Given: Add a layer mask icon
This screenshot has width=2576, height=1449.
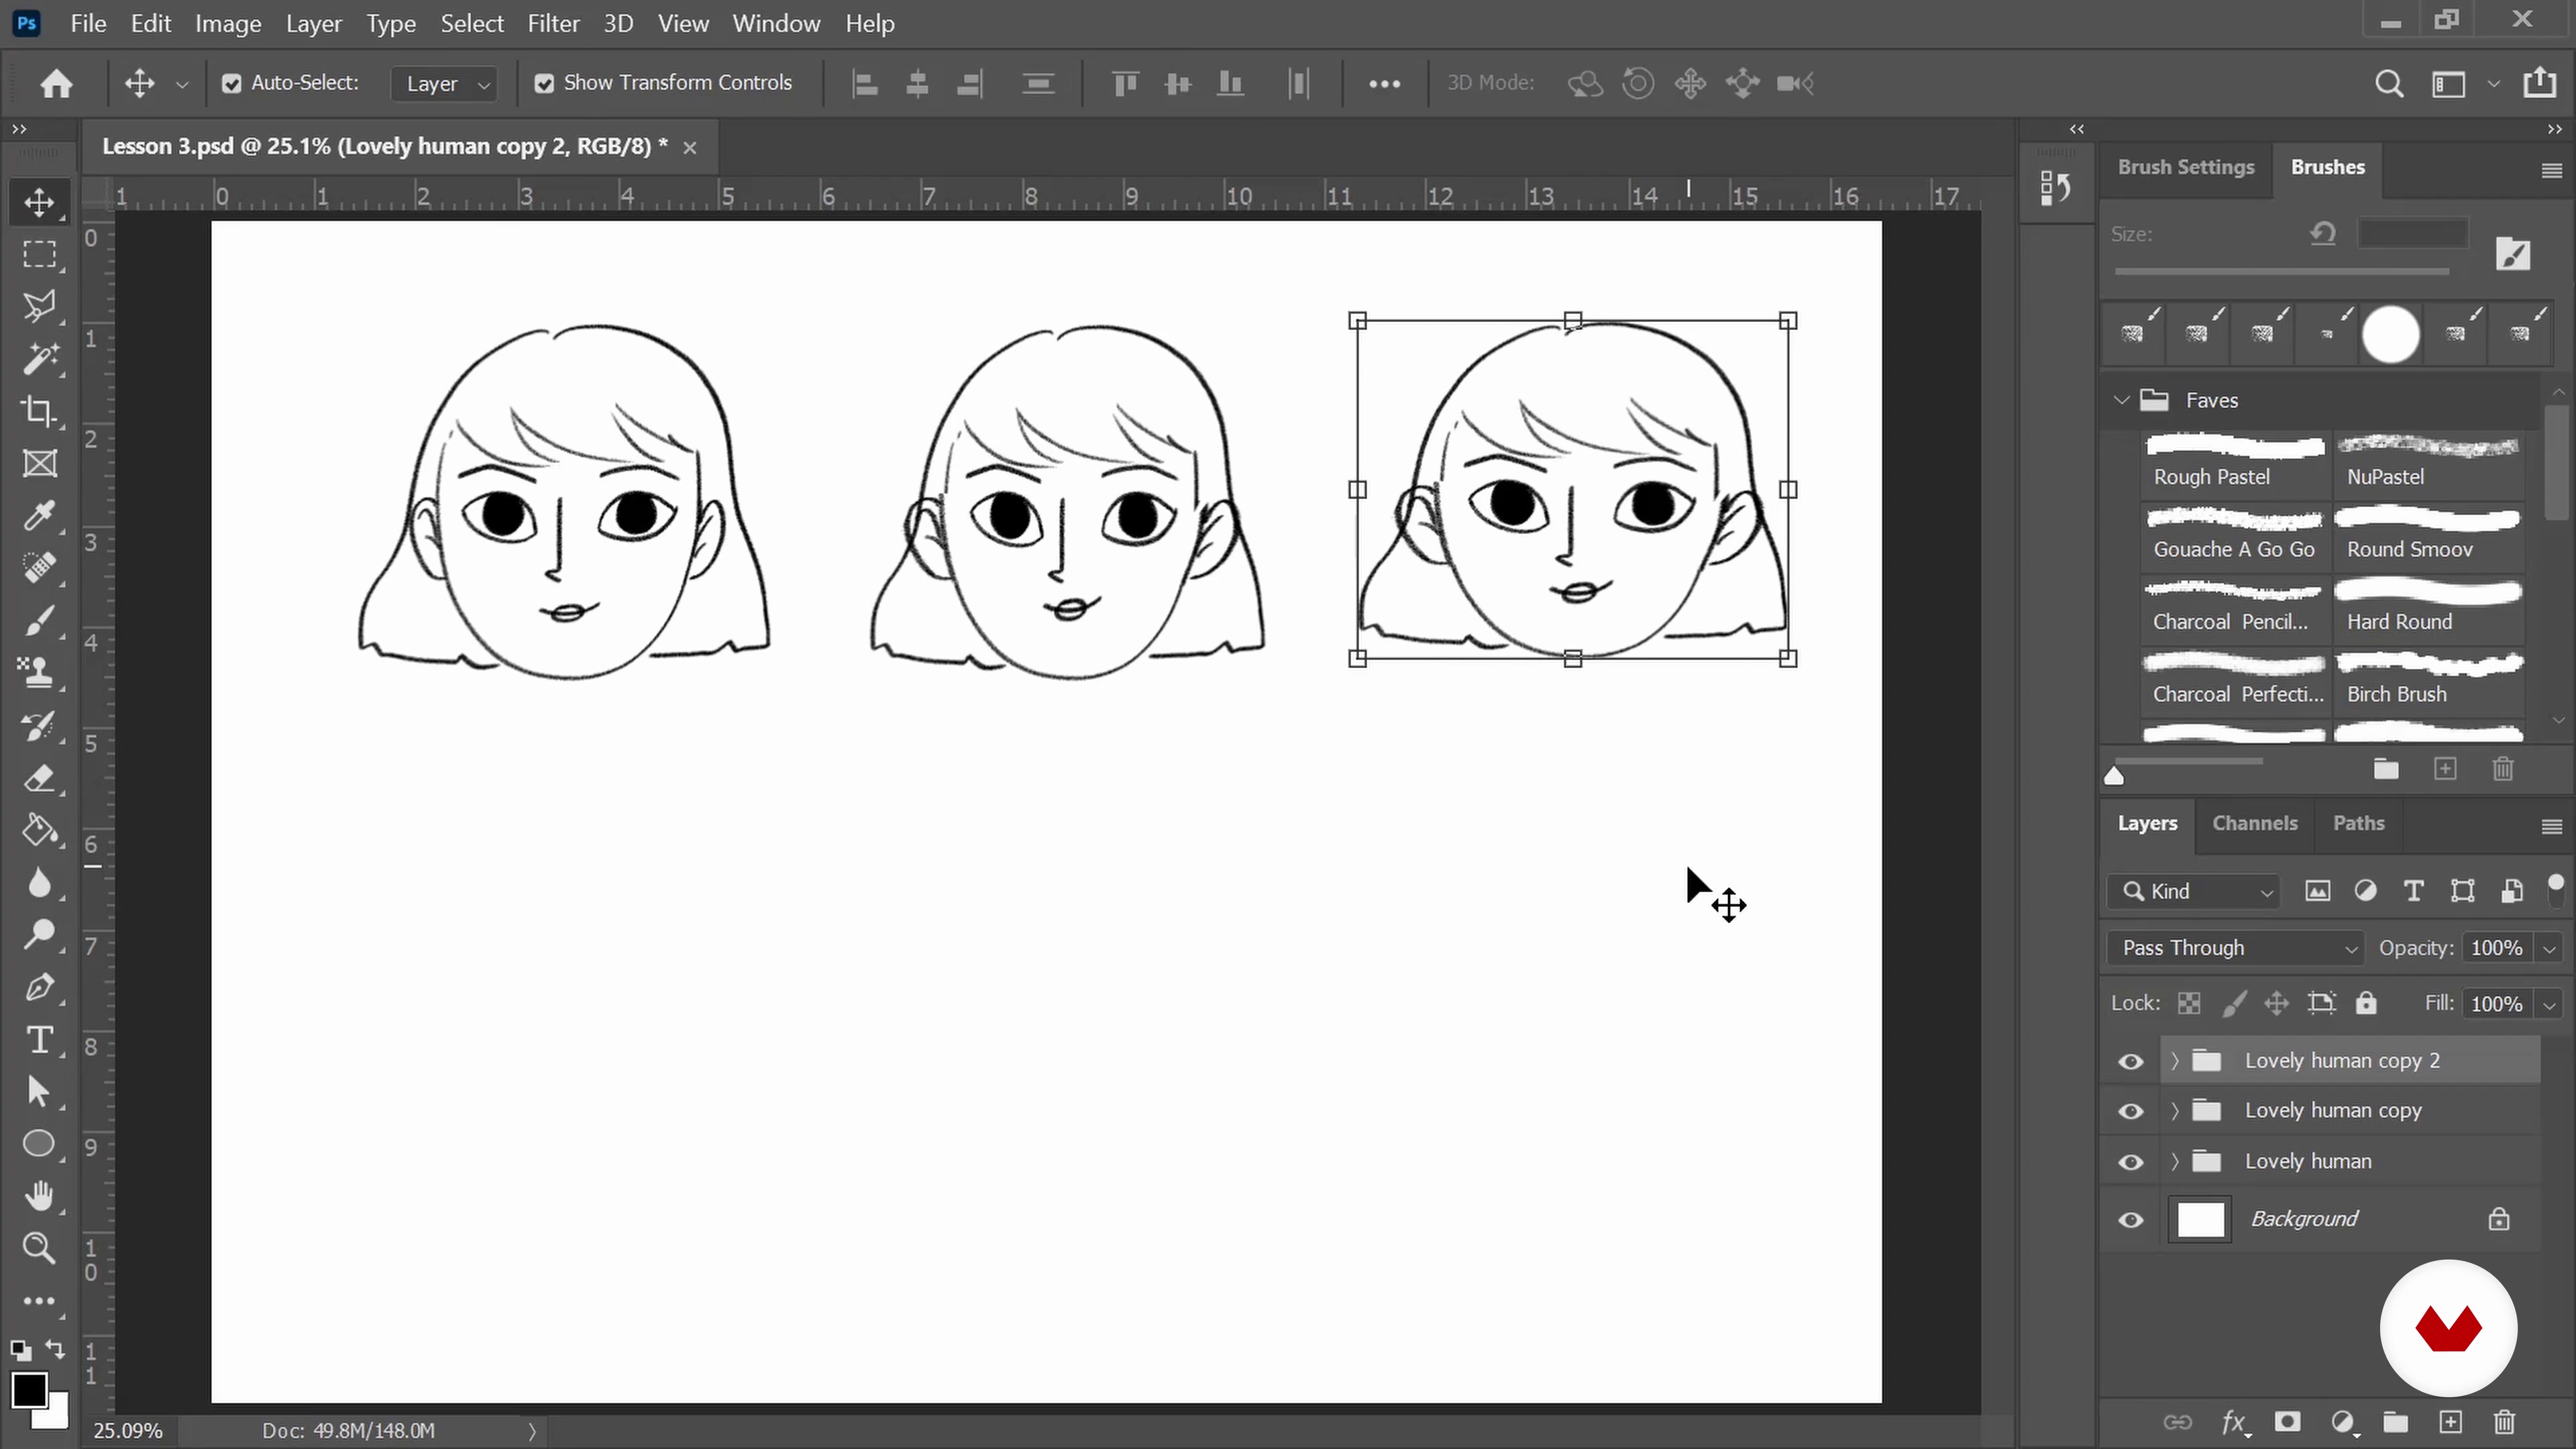Looking at the screenshot, I should click(2287, 1422).
